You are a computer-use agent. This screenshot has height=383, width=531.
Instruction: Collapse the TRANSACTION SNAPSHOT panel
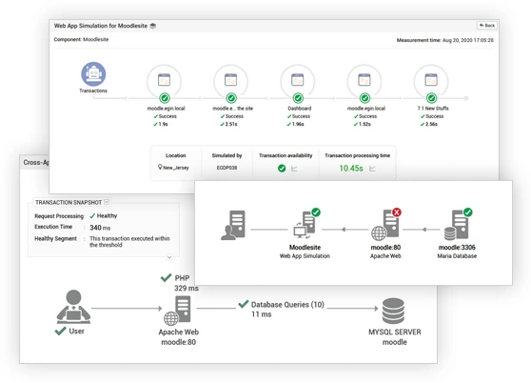(107, 202)
